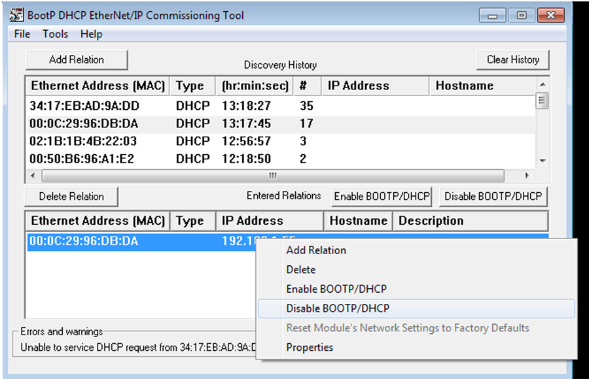Click the horizontal scrollbar thumb in Discovery History
589x379 pixels.
point(273,175)
